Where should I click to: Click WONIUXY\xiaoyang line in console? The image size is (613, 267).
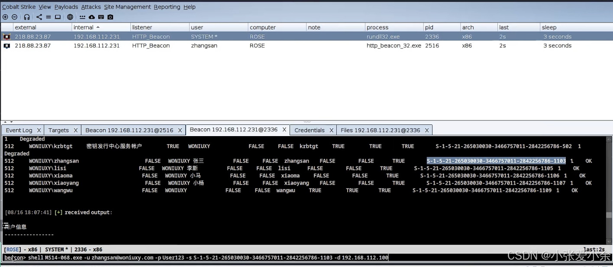pyautogui.click(x=298, y=183)
